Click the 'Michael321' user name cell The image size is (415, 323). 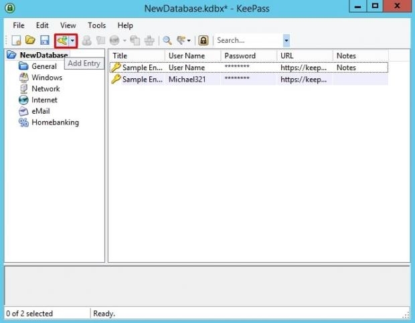[x=187, y=80]
